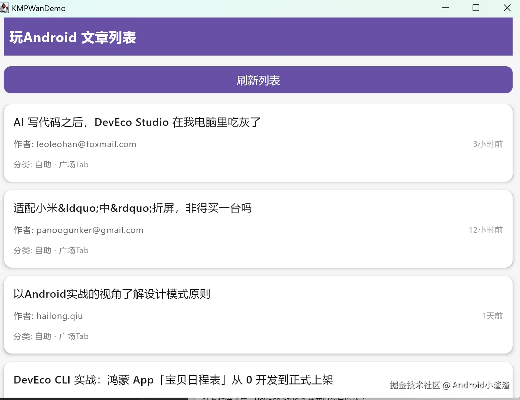Click the 3小时前 timestamp
Viewport: 520px width, 400px height.
488,144
